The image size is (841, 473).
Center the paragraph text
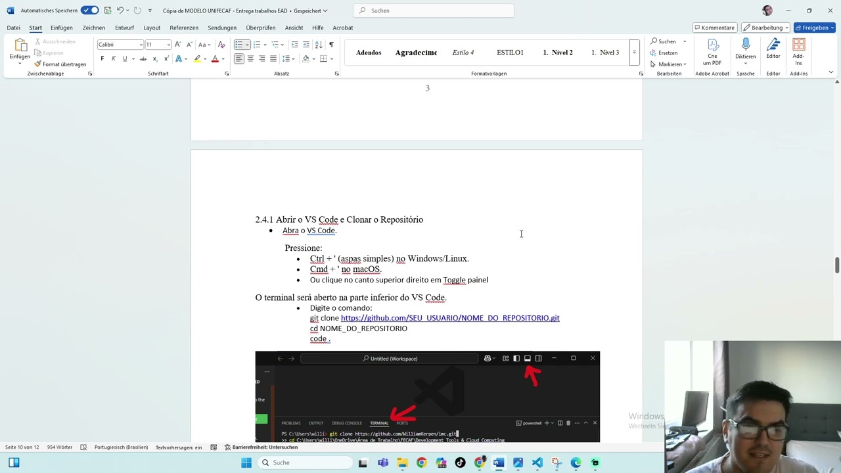click(x=250, y=58)
